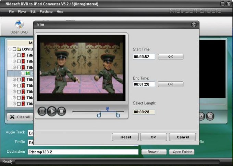This screenshot has width=233, height=166.
Task: Open the File menu
Action: click(11, 12)
